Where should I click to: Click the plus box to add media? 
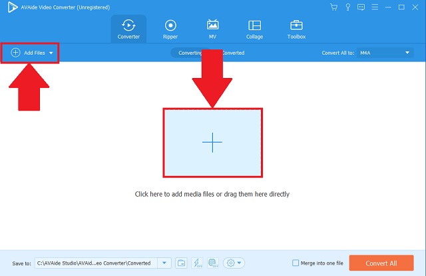[x=212, y=143]
